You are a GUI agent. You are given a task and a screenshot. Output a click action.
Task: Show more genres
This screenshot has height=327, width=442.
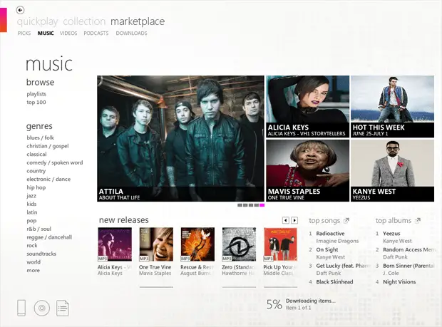34,271
